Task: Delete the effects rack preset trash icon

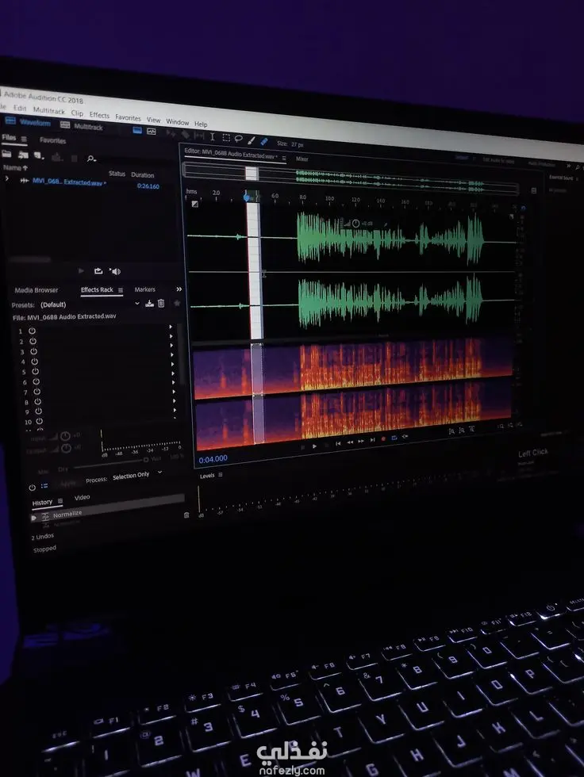Action: pos(161,303)
